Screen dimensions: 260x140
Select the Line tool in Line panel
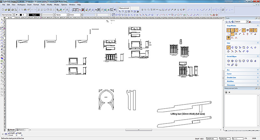(229, 48)
